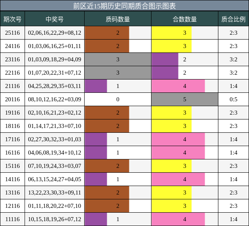Click ratio 2:3 in row 12116
The height and width of the screenshot is (226, 249).
tap(233, 206)
